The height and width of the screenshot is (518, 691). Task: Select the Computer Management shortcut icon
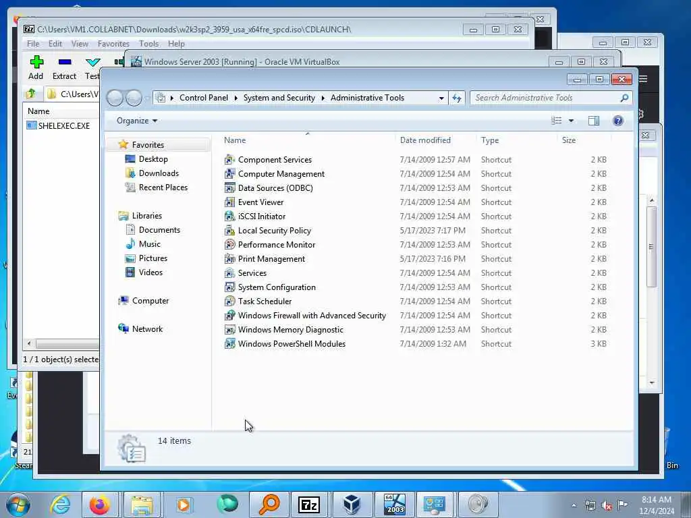click(229, 173)
